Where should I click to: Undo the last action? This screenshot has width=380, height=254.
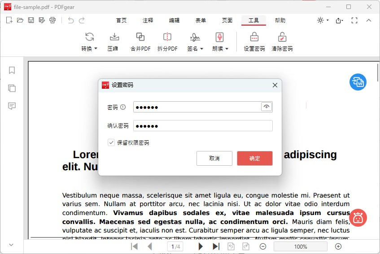(71, 20)
